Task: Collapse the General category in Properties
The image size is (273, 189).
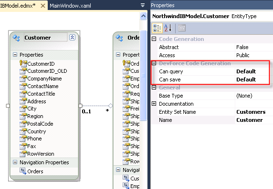Action: point(154,88)
